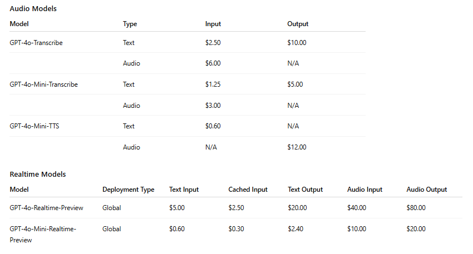Click the Output column header in Audio Models
Image resolution: width=473 pixels, height=254 pixels.
(298, 24)
